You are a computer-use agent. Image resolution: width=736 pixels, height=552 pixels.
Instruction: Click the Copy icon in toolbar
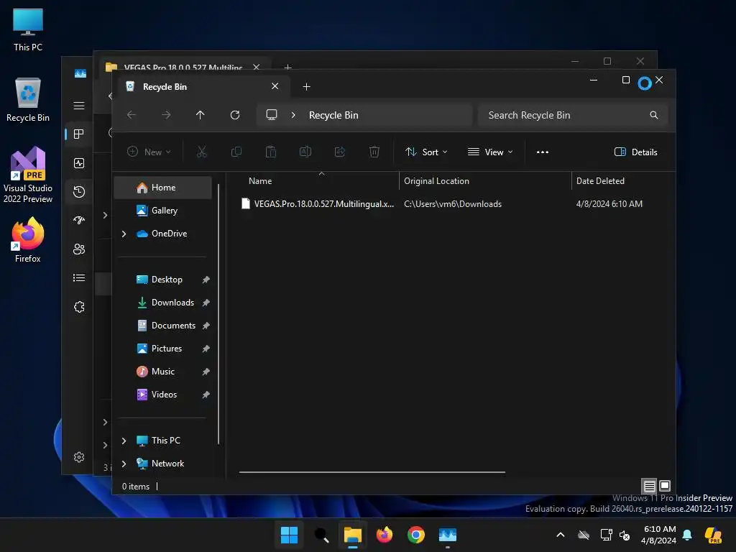(x=236, y=152)
